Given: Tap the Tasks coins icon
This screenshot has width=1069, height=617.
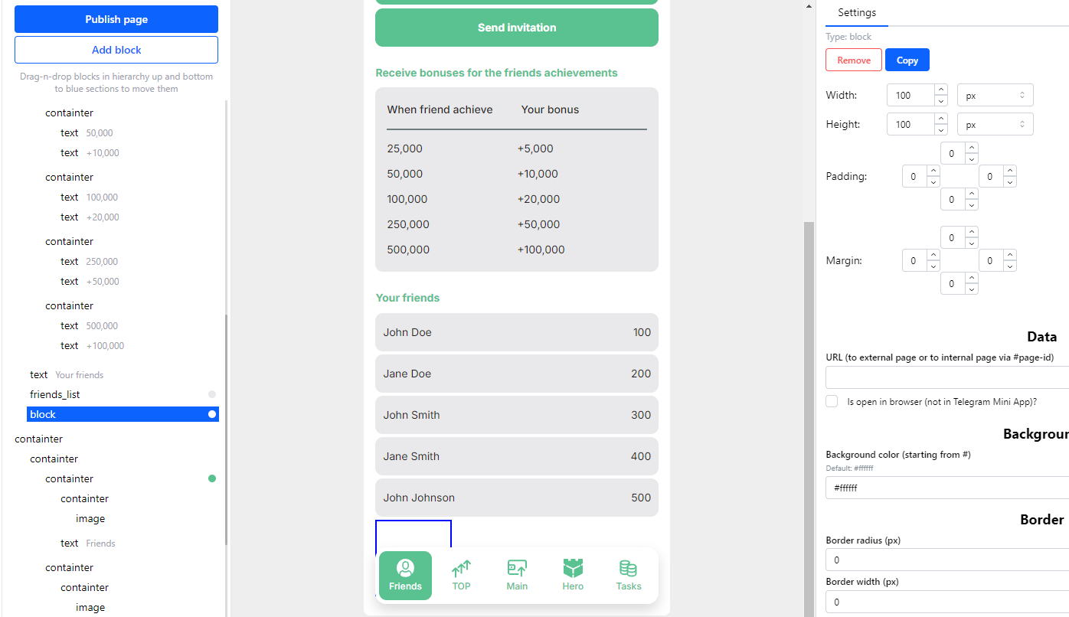Looking at the screenshot, I should click(628, 568).
